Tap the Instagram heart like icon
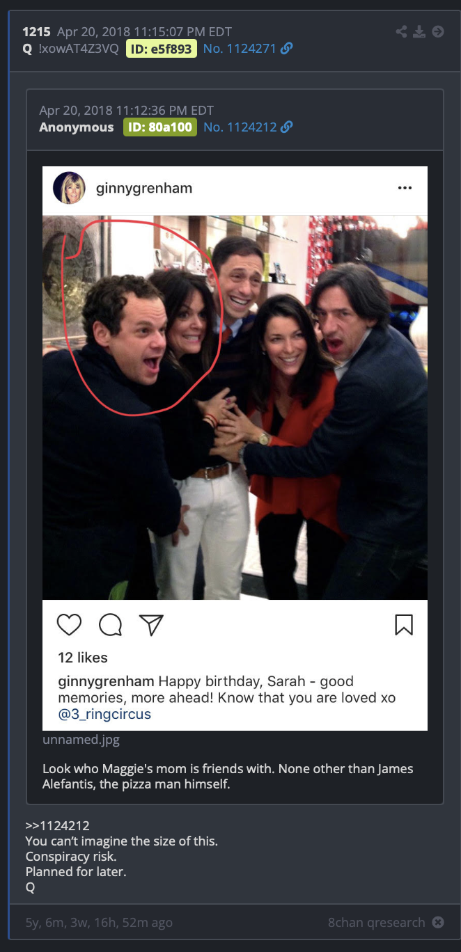The width and height of the screenshot is (461, 952). click(69, 624)
